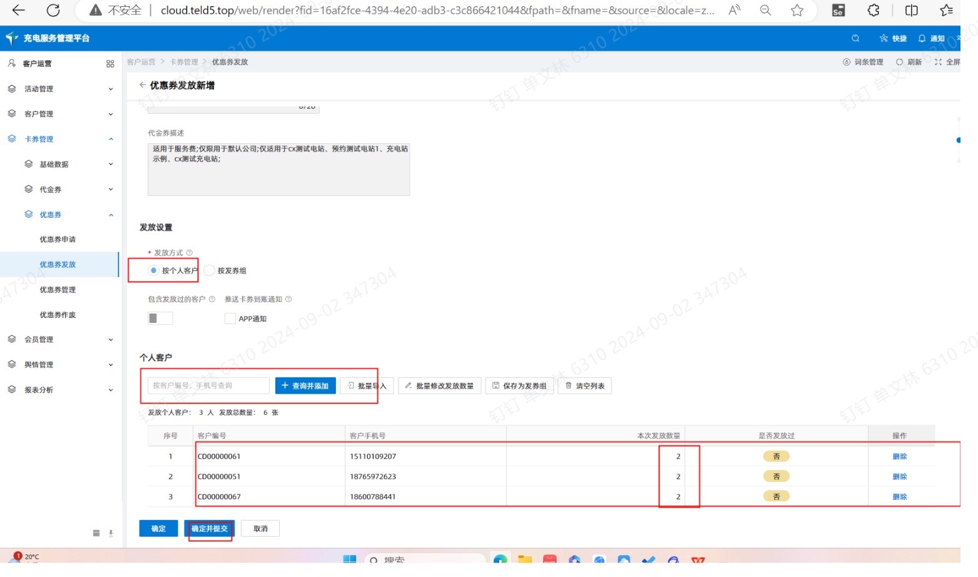This screenshot has width=978, height=577.
Task: Click the browser favorites star icon
Action: 797,11
